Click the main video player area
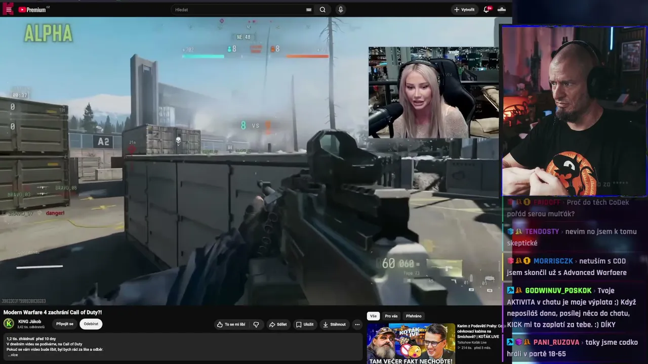The image size is (648, 364). (250, 161)
